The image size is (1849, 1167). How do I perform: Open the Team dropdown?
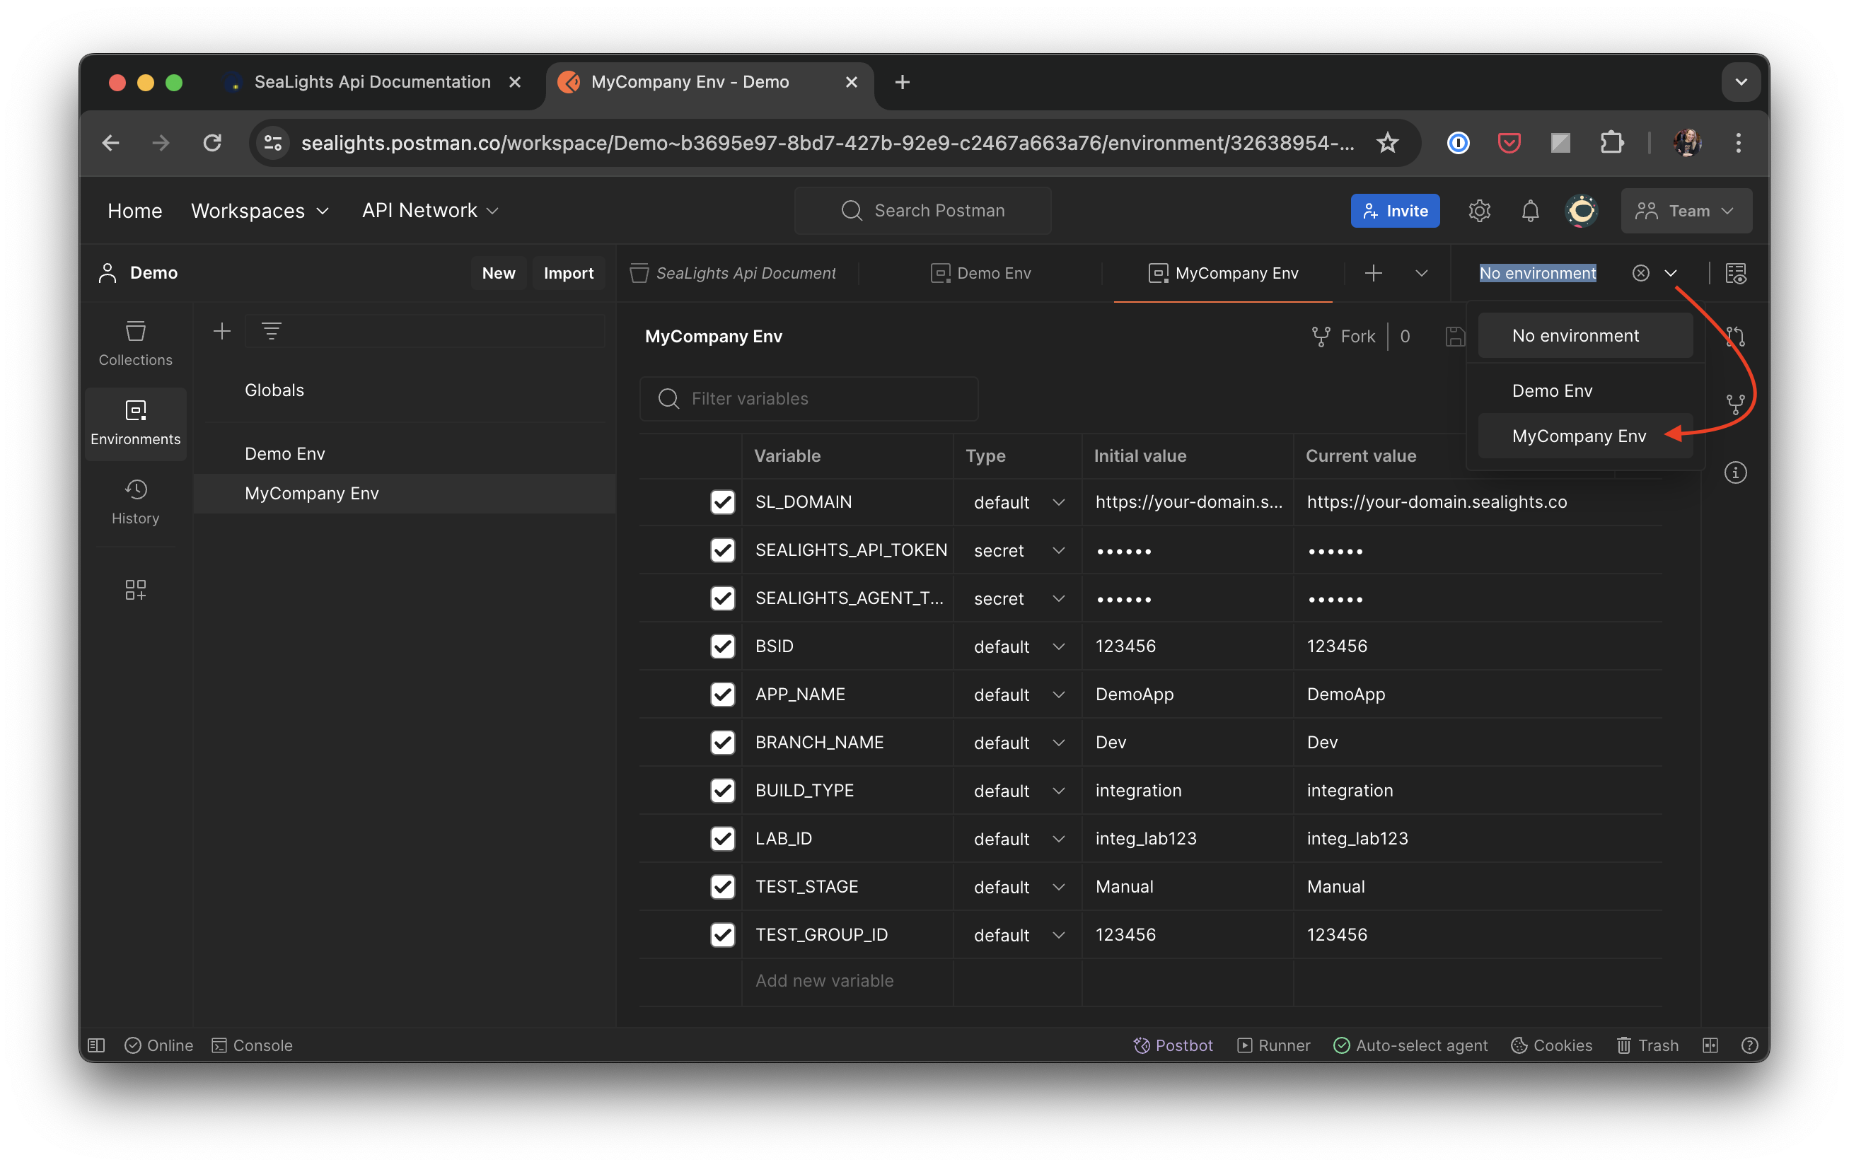pos(1686,210)
